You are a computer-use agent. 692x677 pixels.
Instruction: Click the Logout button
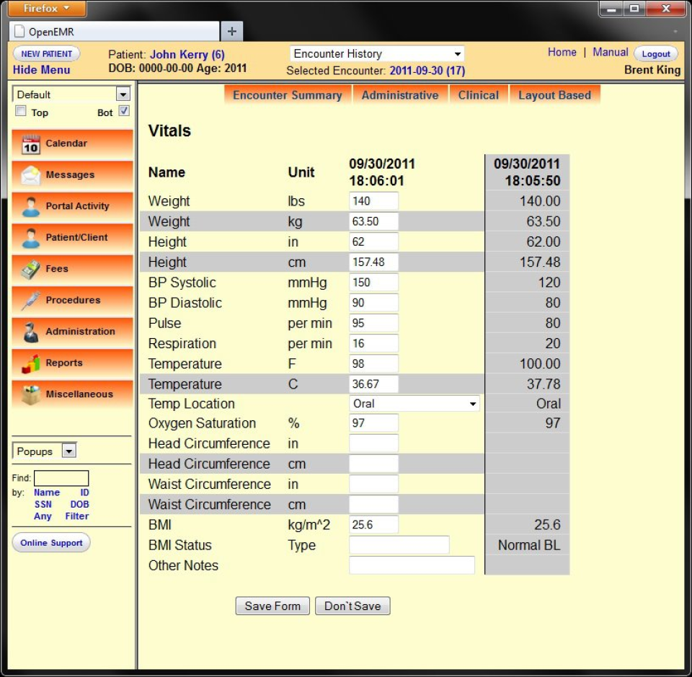[x=656, y=54]
